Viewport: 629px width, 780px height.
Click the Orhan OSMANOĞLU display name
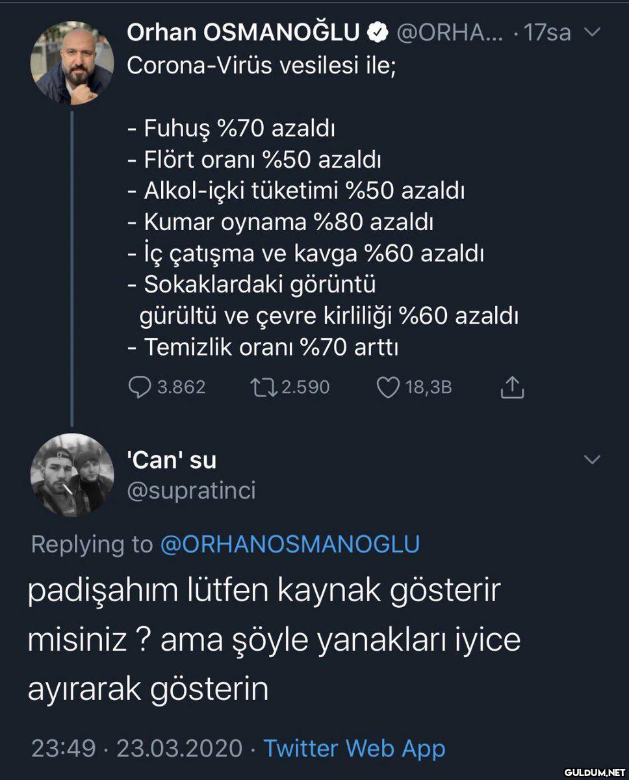click(x=243, y=32)
